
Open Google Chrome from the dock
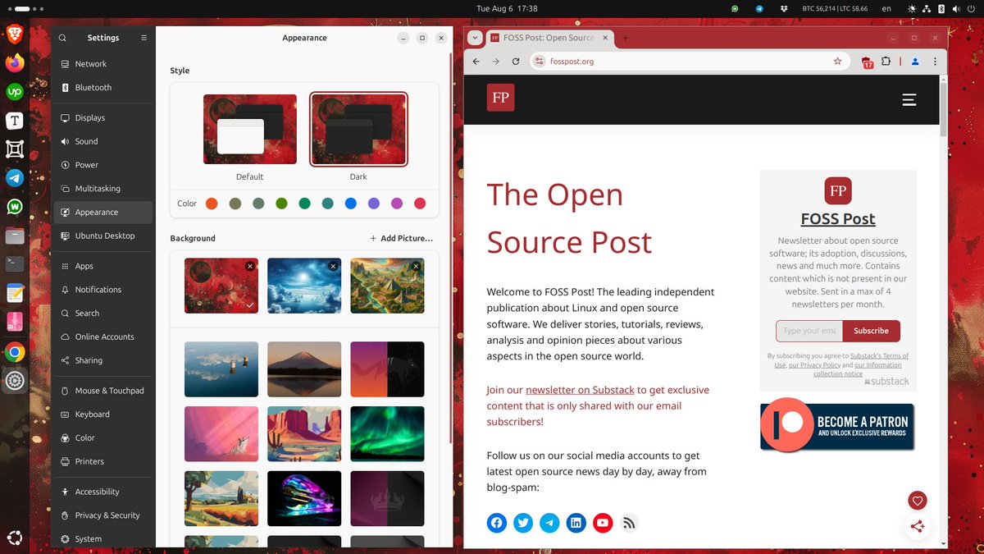(14, 352)
